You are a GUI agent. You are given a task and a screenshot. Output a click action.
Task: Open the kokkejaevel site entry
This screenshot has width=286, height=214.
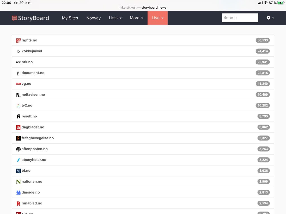click(32, 51)
